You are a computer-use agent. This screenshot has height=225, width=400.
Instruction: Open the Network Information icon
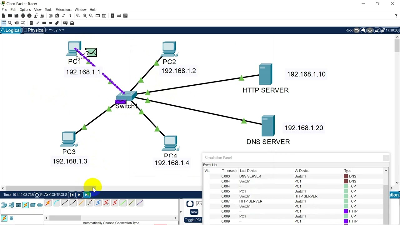[x=29, y=16]
